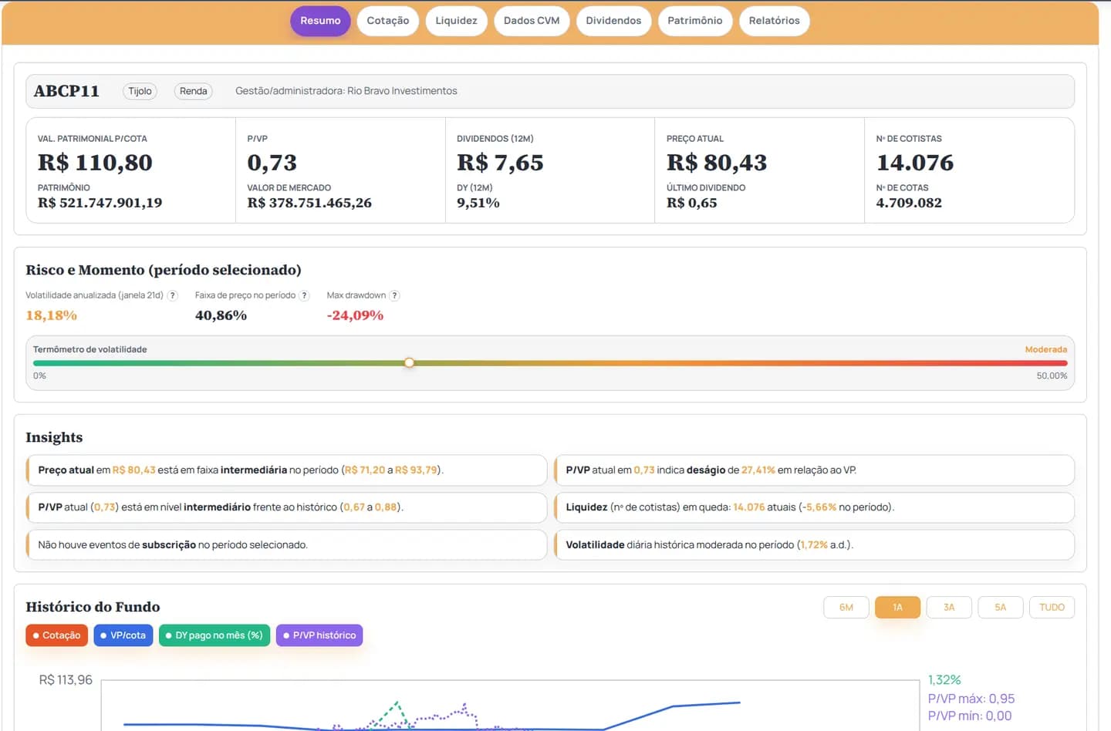
Task: Click the help icon next to Volatilidade anualizada
Action: click(172, 295)
